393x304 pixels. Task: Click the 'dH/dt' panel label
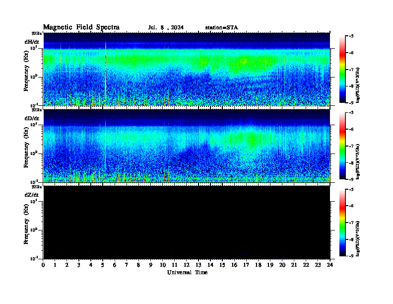[x=32, y=42]
